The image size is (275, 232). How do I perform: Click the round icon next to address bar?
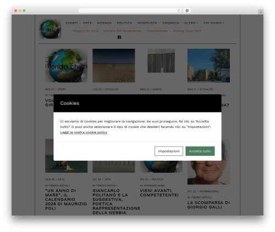point(187,11)
